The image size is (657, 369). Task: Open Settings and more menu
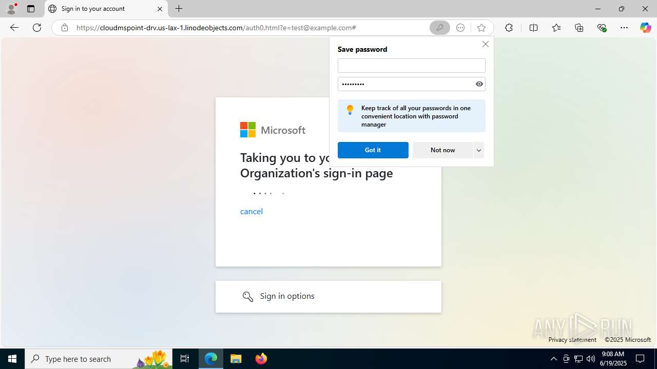(624, 28)
